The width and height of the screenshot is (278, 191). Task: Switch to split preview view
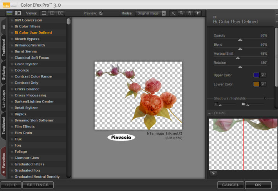[52, 13]
